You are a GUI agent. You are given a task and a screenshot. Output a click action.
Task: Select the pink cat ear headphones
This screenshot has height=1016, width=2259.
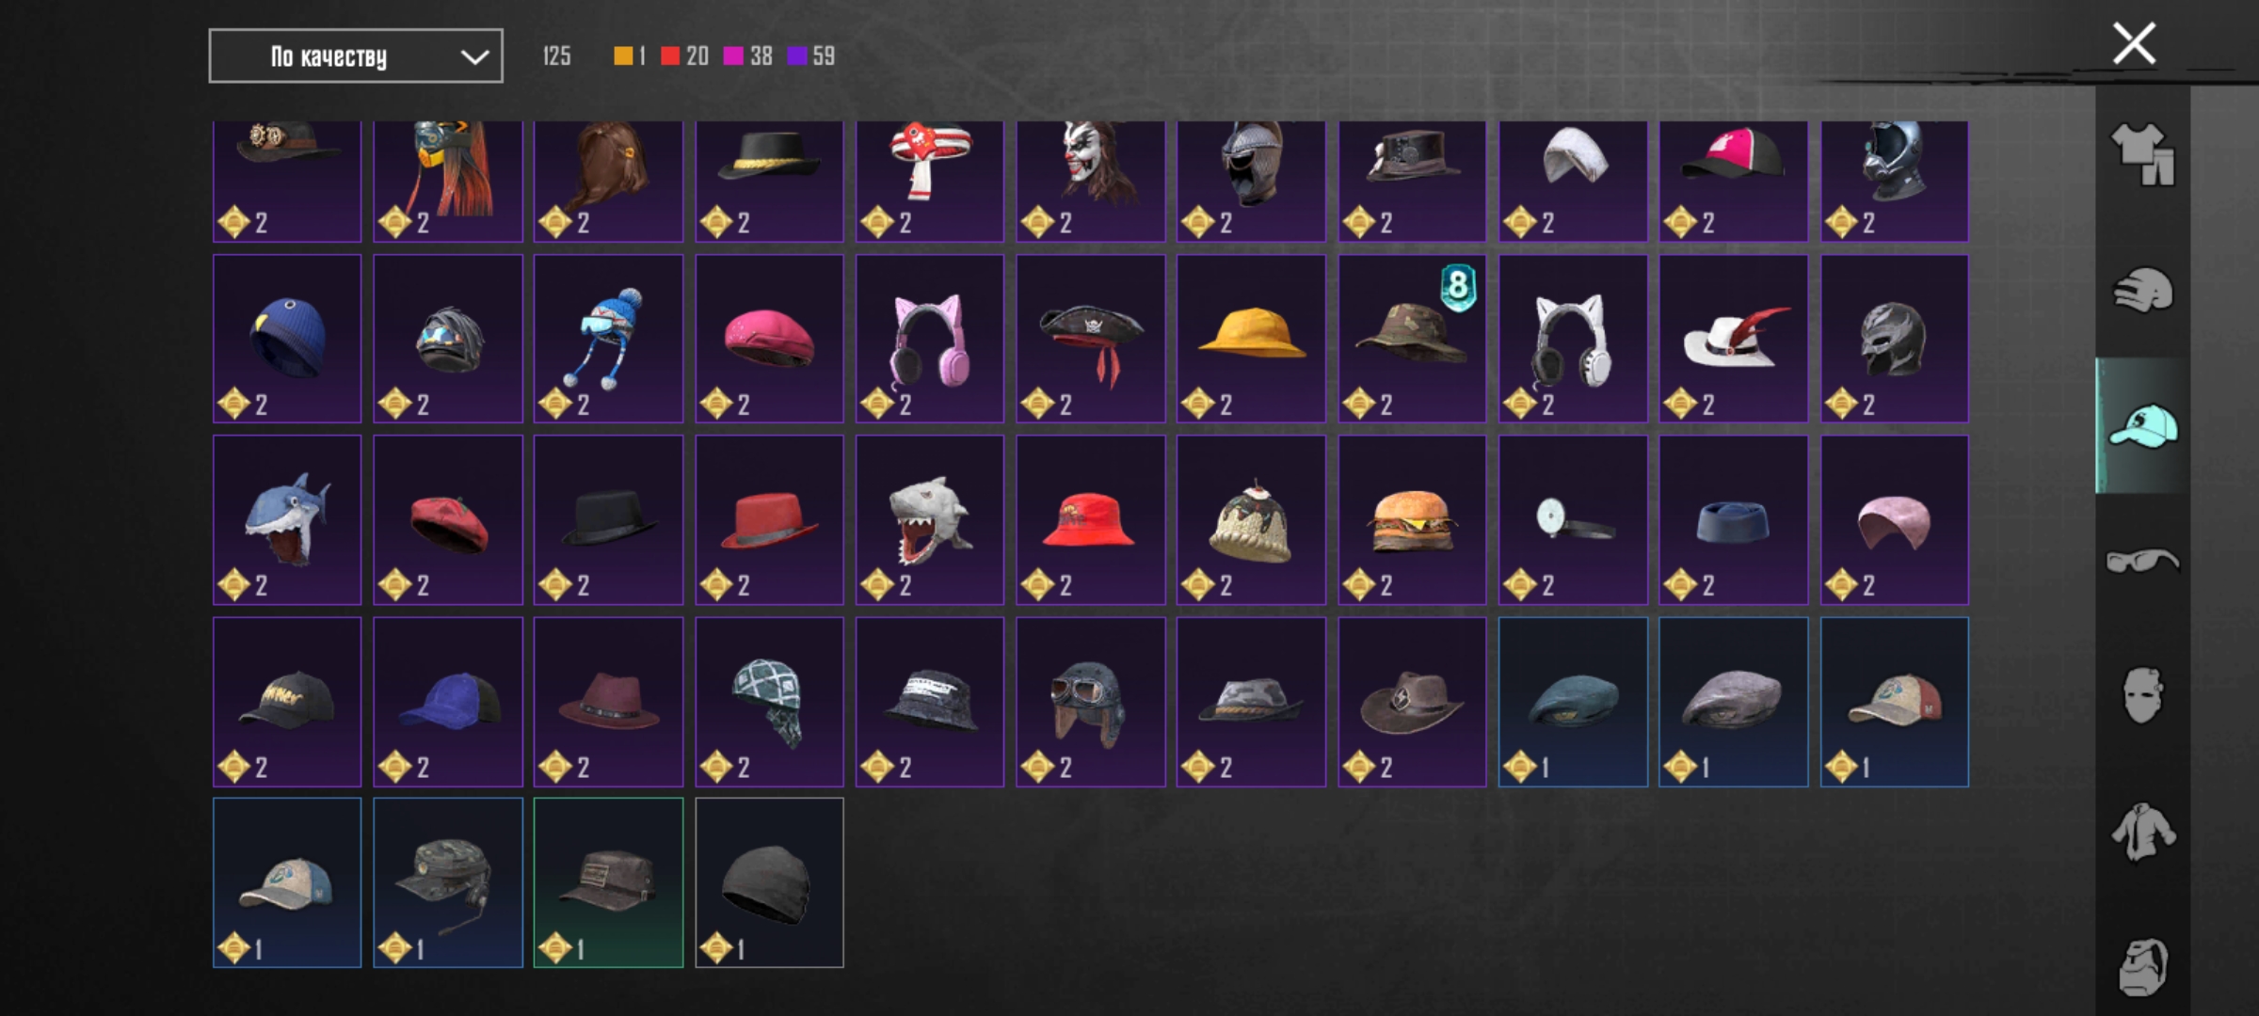coord(930,338)
